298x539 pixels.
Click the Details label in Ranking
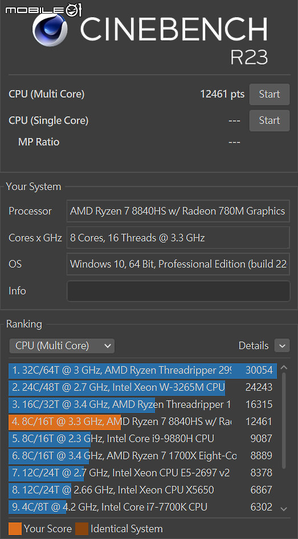tap(254, 346)
